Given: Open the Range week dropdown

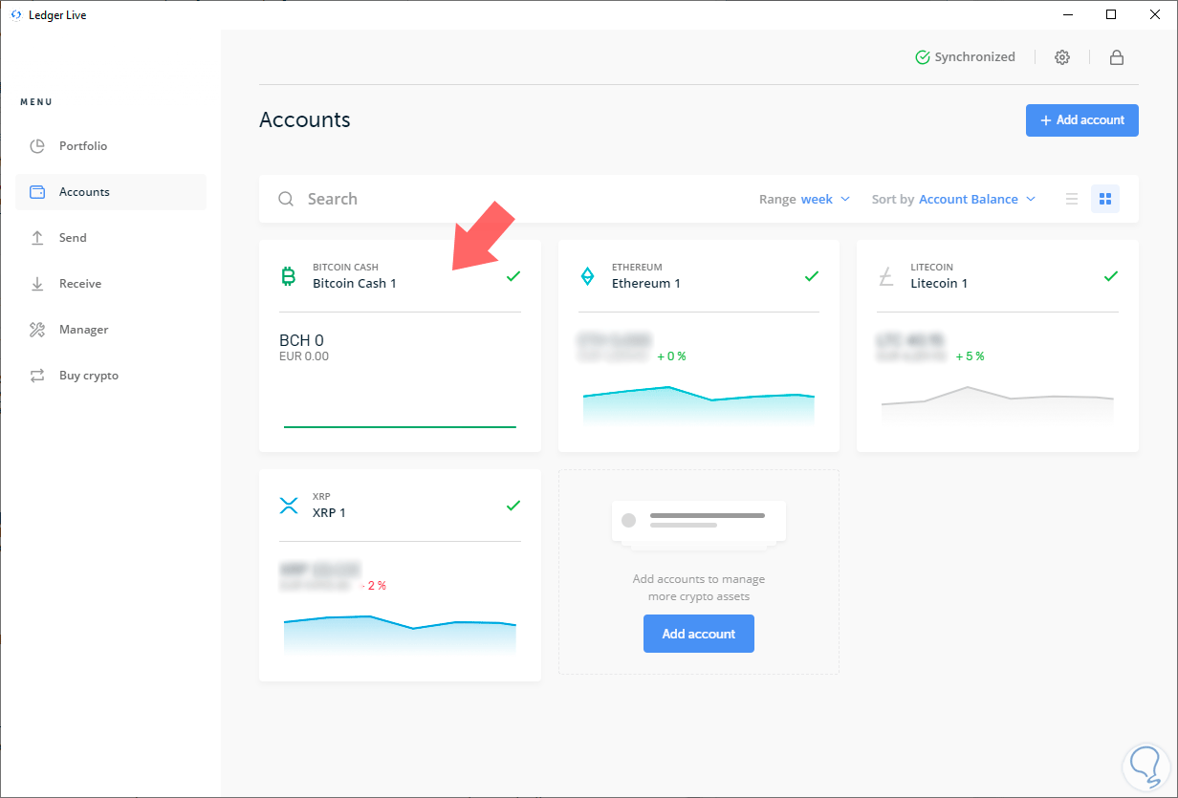Looking at the screenshot, I should [824, 199].
